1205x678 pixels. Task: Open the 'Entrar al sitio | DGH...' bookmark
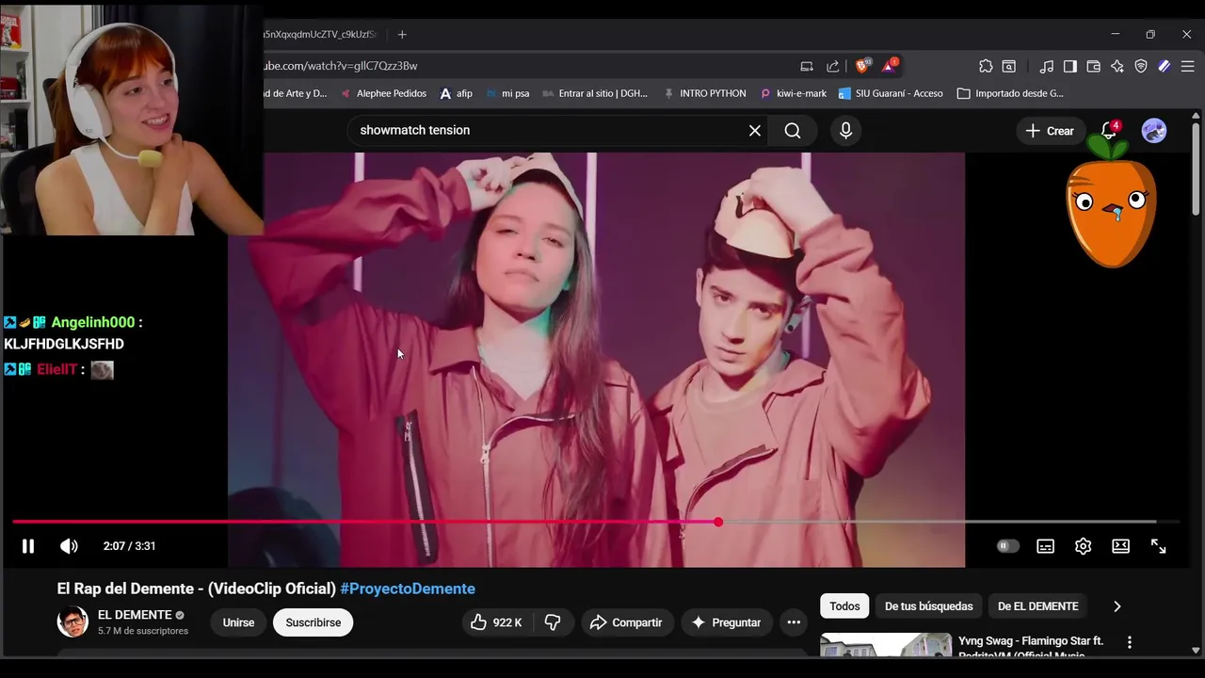(595, 93)
